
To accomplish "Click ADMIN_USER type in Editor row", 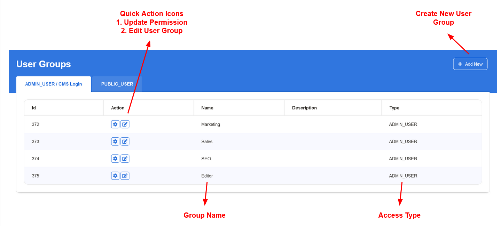I will tap(403, 176).
